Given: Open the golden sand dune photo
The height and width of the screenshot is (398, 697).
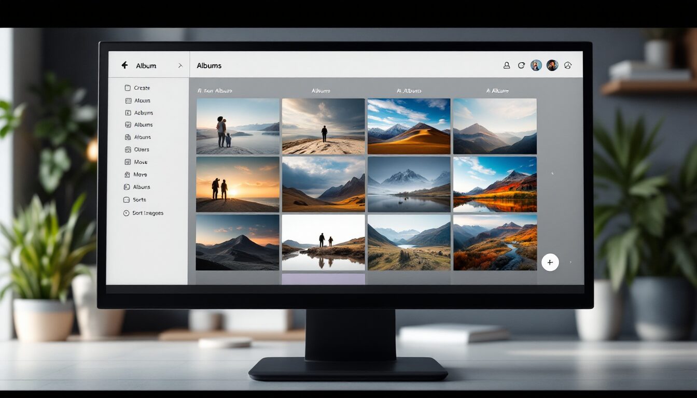Looking at the screenshot, I should click(409, 126).
